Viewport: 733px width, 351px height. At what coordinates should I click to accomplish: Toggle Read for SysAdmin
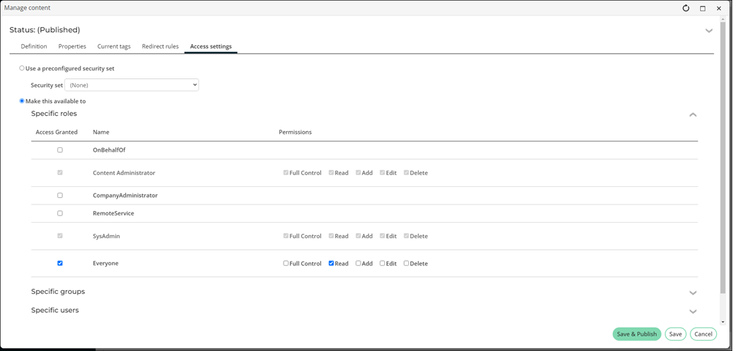(331, 236)
